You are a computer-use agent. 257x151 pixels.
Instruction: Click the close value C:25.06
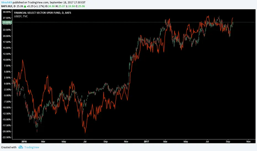pos(80,6)
